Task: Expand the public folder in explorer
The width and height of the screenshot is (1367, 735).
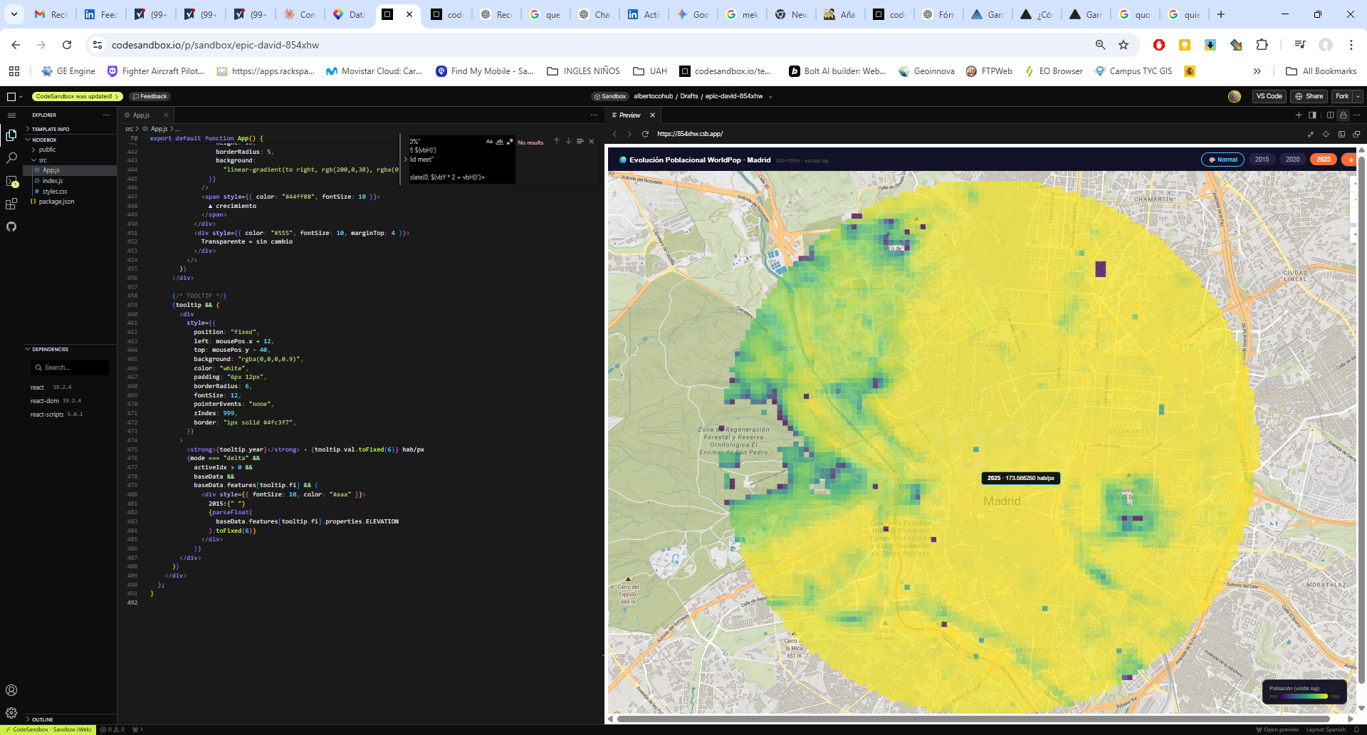Action: tap(47, 150)
